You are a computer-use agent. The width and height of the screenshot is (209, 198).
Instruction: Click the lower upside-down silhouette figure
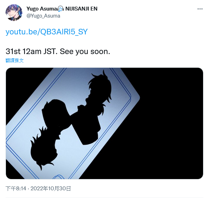pyautogui.click(x=51, y=134)
